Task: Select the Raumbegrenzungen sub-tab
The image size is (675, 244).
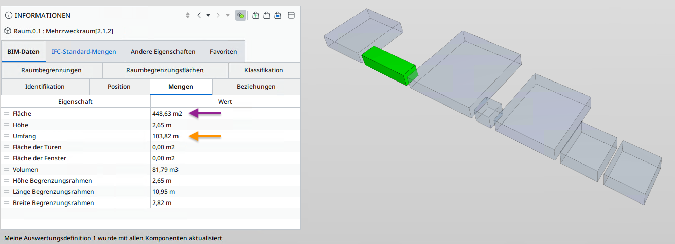Action: [x=51, y=70]
